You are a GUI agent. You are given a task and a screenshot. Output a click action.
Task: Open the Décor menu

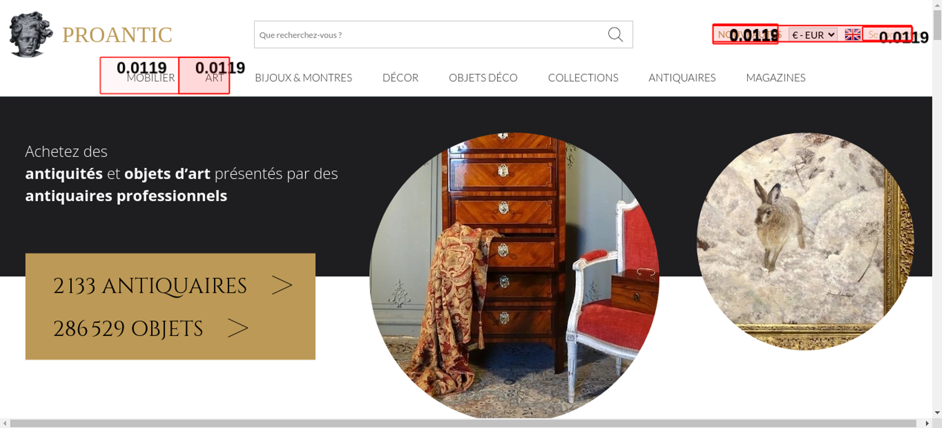(x=400, y=78)
